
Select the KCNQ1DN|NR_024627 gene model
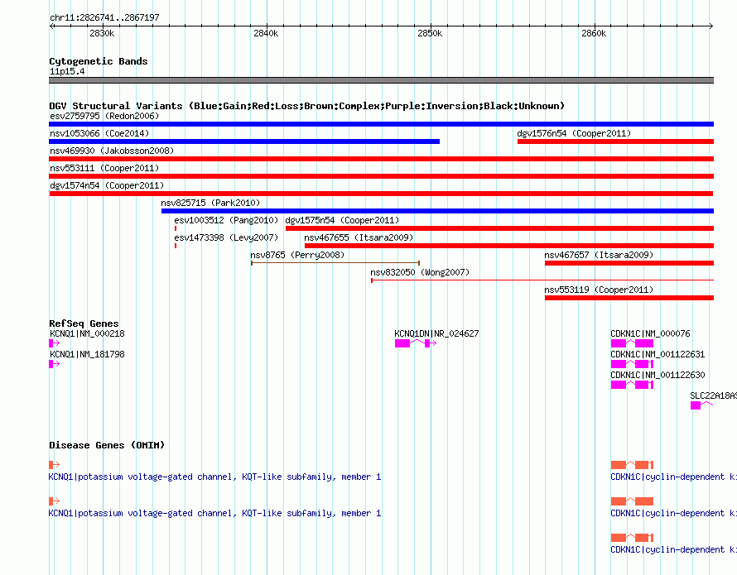[416, 343]
